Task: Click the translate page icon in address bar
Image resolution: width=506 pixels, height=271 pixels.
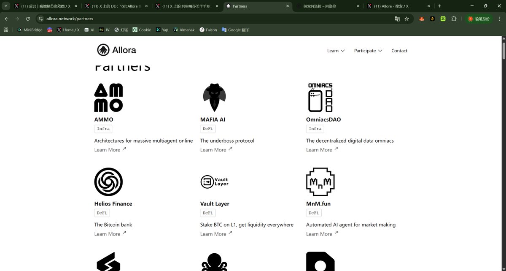Action: pyautogui.click(x=397, y=19)
